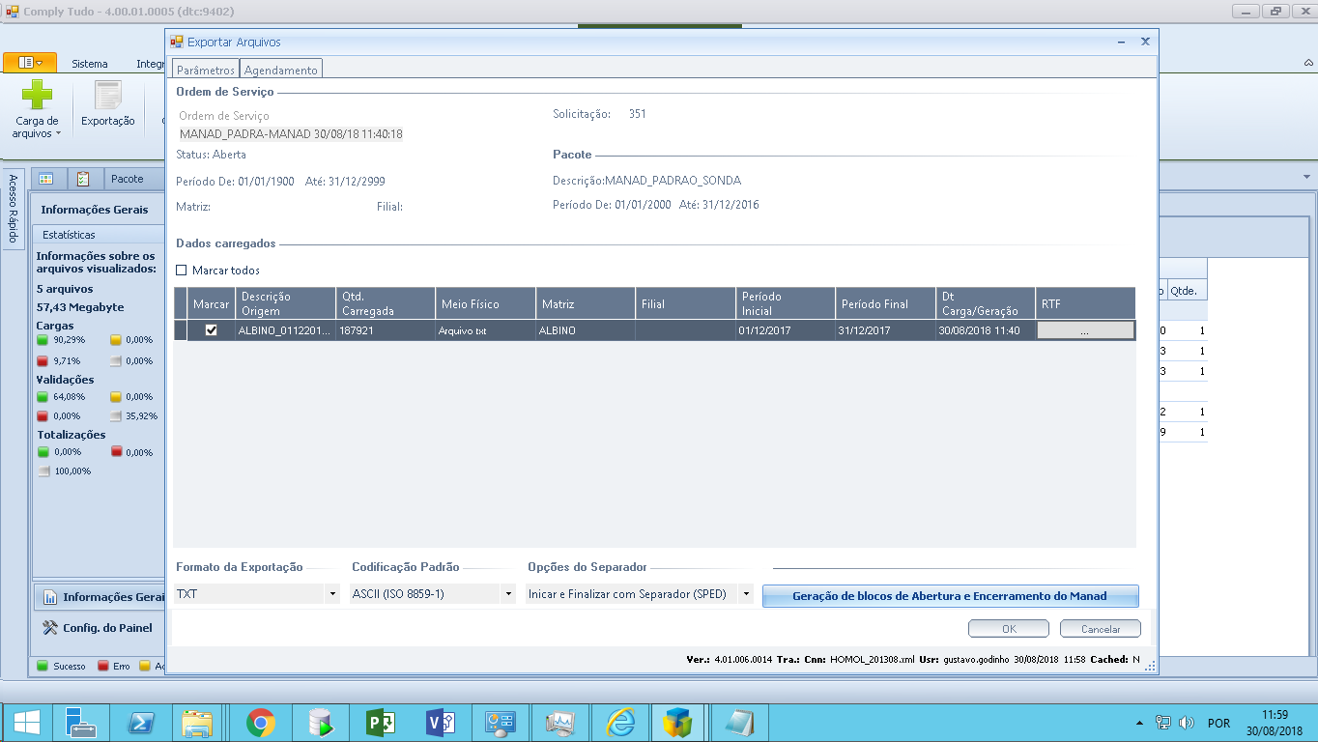Launch Server Manager from the taskbar

[80, 723]
